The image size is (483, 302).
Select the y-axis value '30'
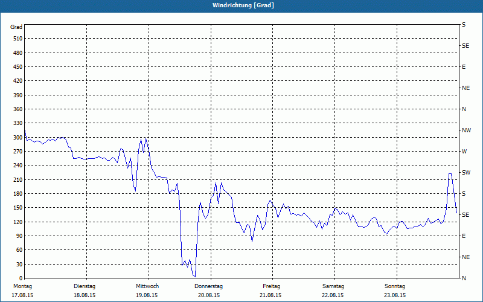click(19, 265)
